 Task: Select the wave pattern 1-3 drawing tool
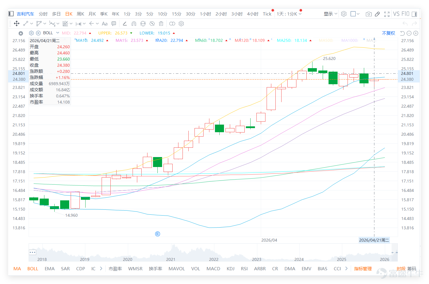(52, 24)
